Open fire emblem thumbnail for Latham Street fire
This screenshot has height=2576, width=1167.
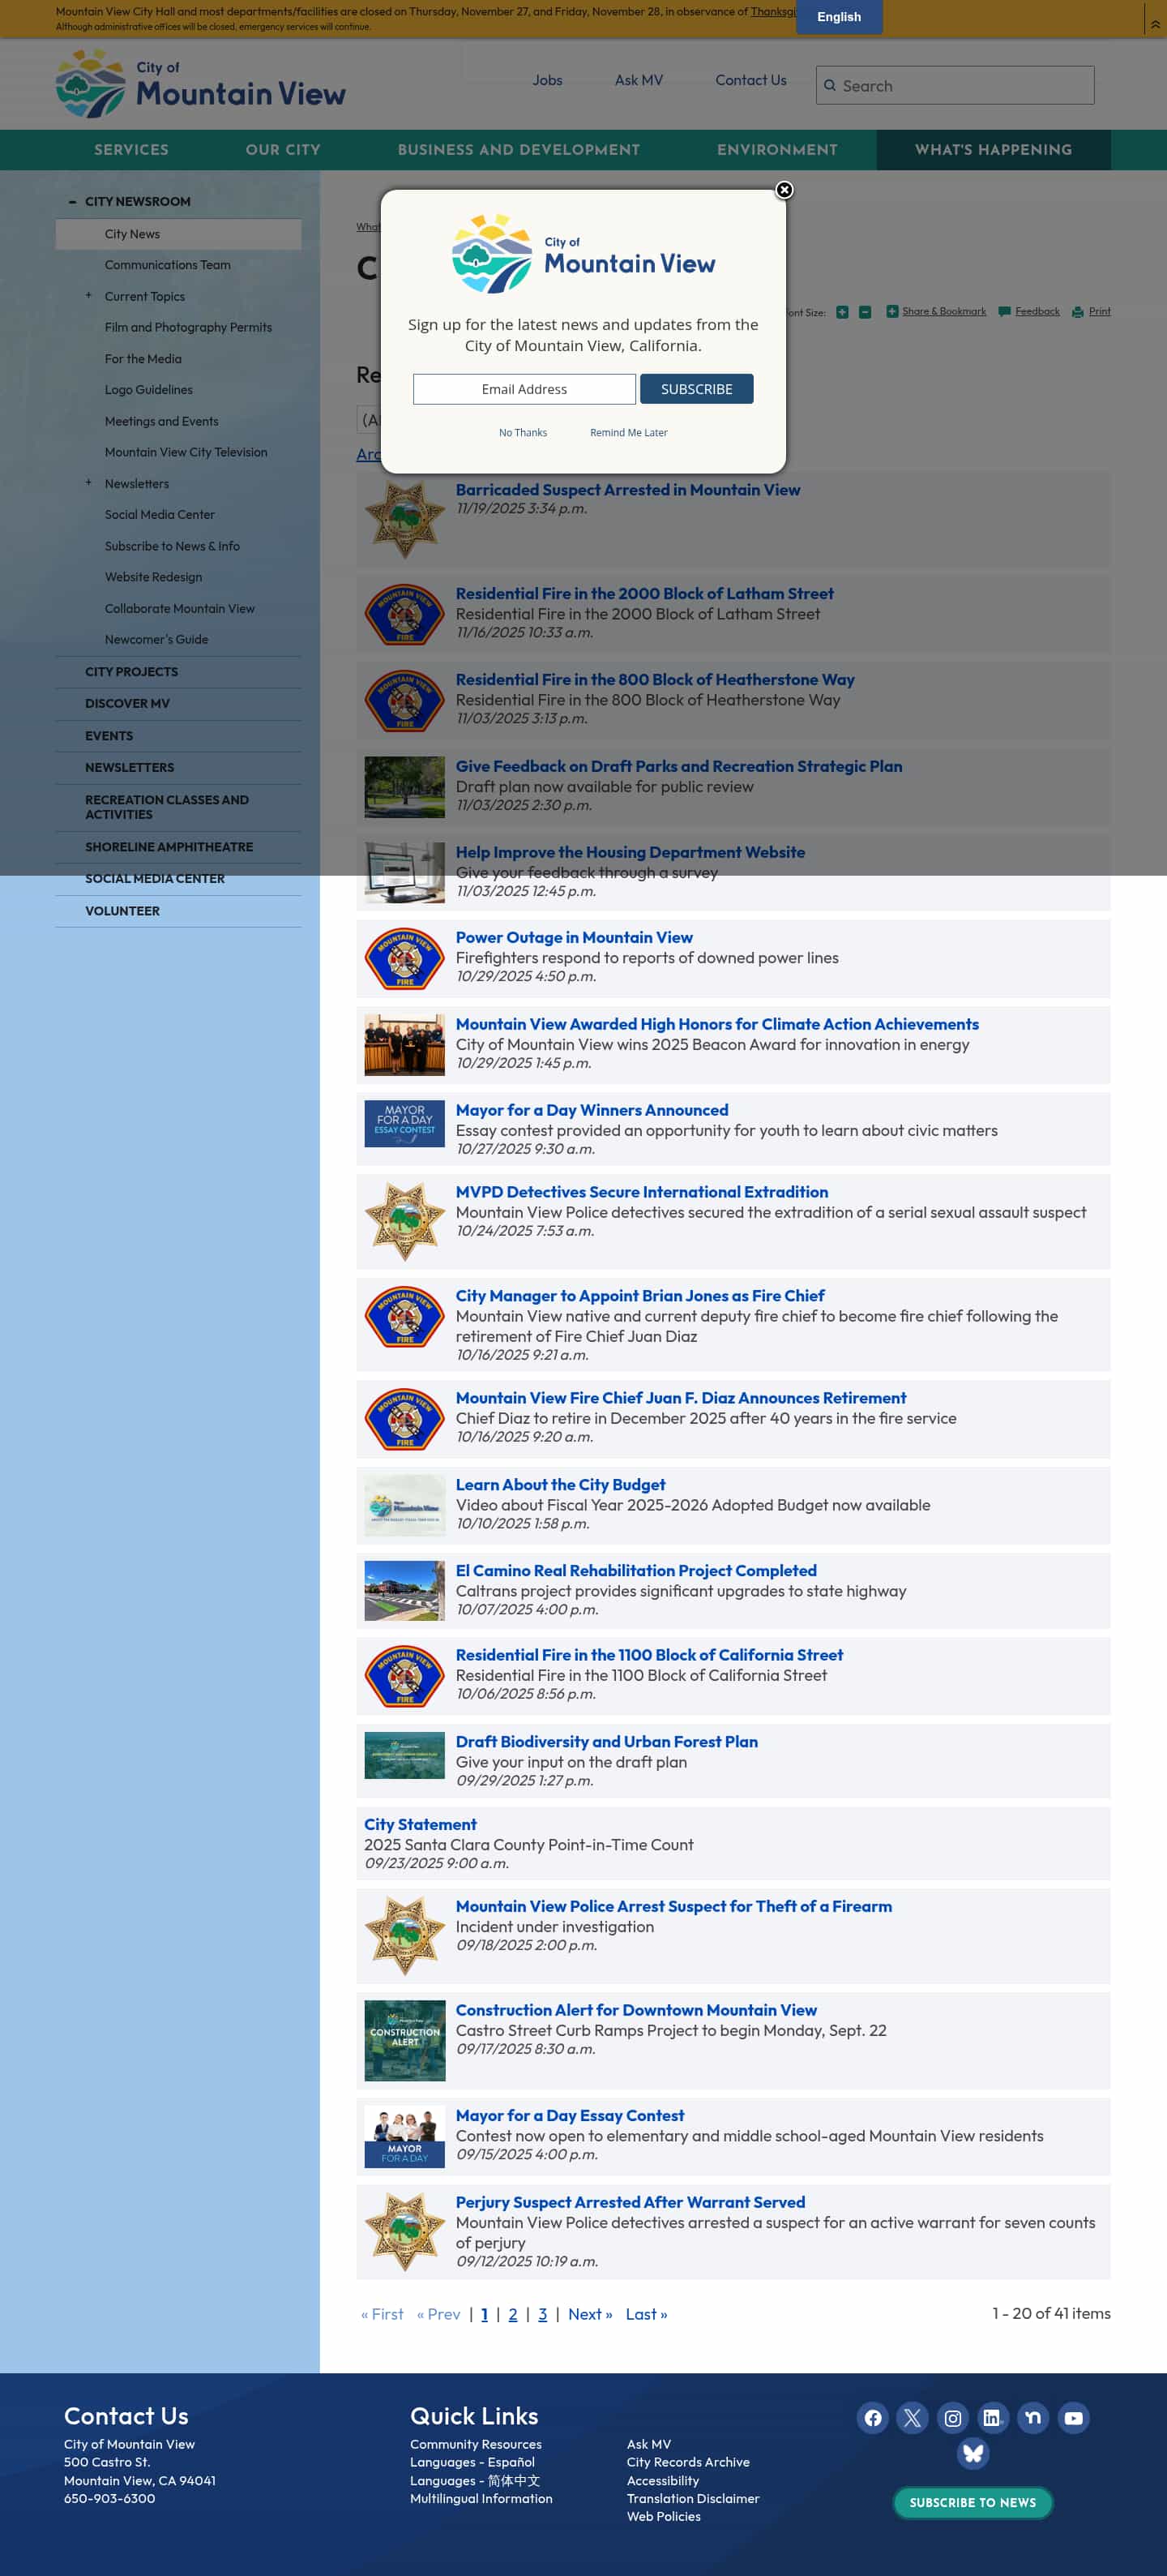[x=404, y=614]
